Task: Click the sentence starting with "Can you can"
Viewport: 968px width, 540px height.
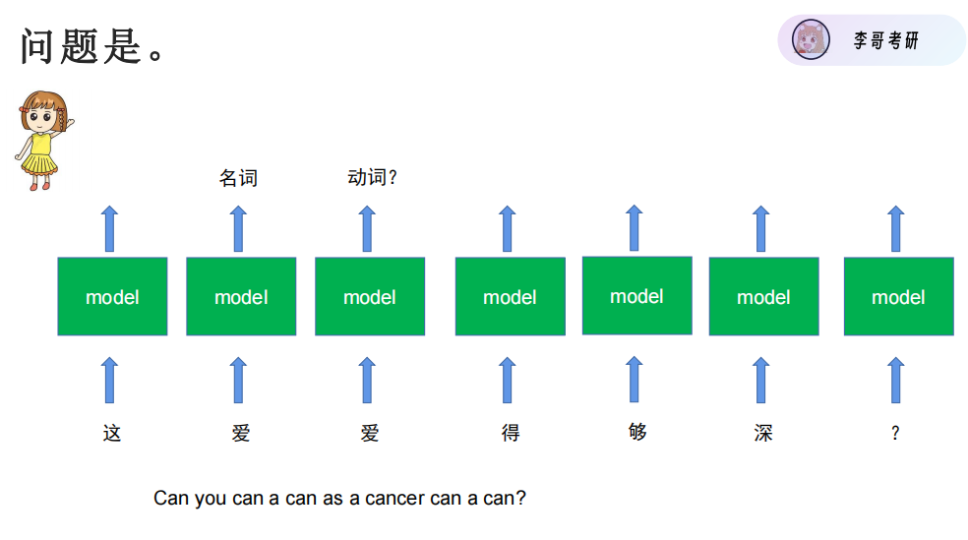Action: [339, 498]
